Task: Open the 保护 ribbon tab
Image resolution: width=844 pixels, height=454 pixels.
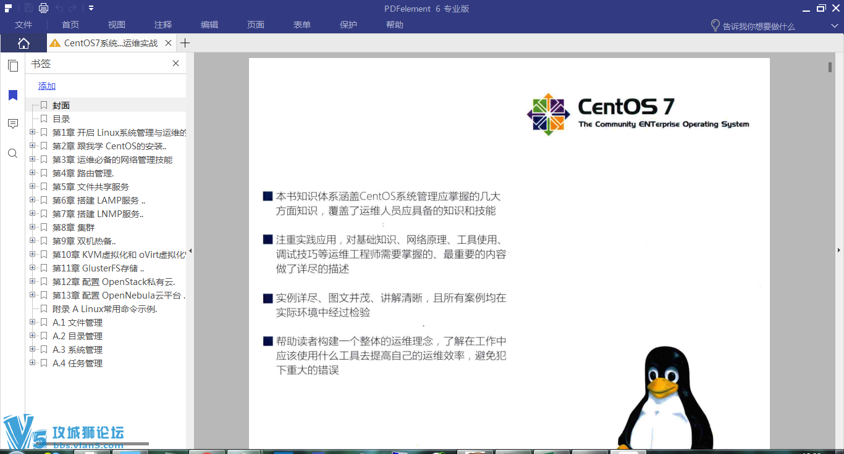Action: [348, 25]
